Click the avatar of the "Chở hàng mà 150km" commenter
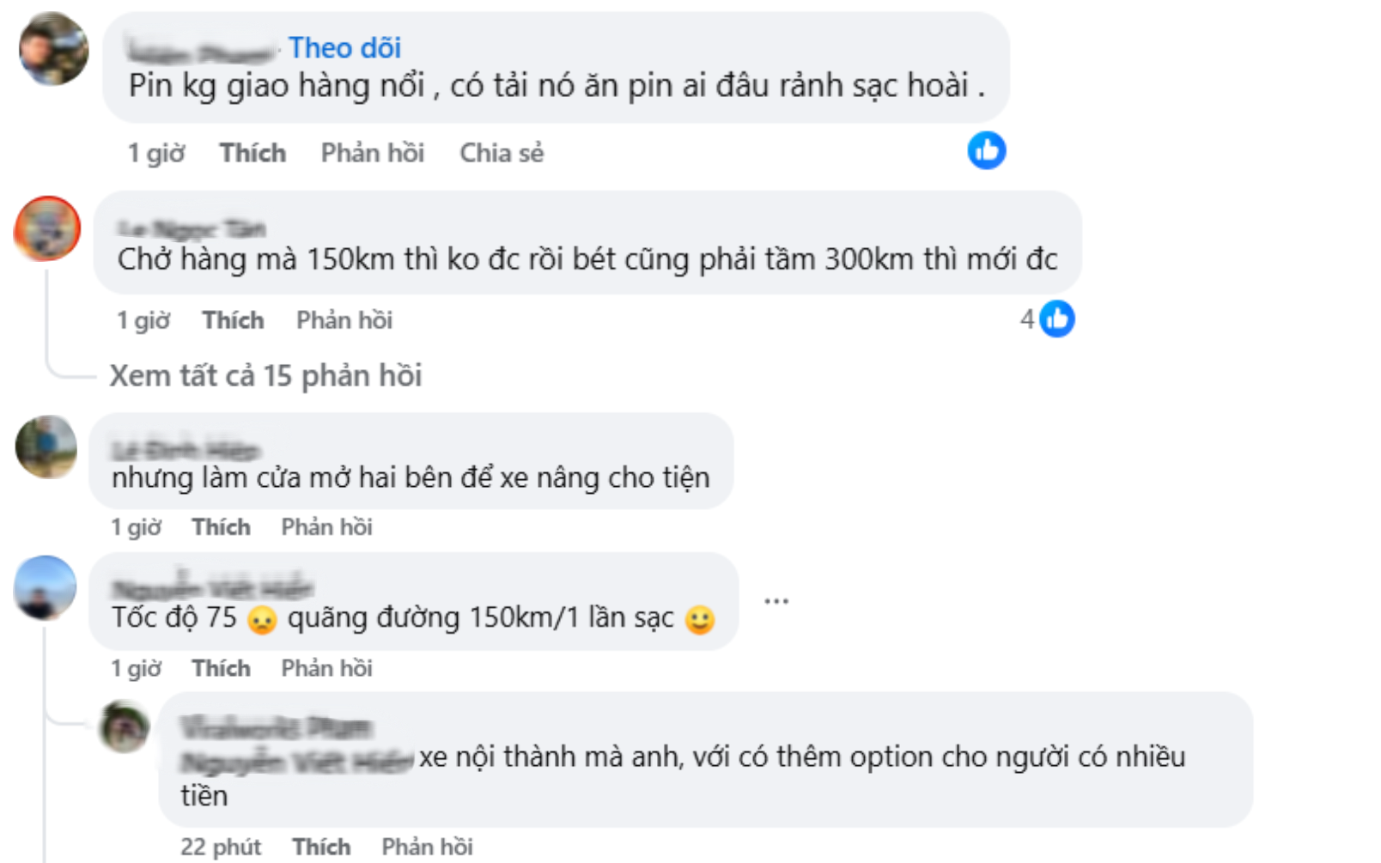This screenshot has height=863, width=1381. pyautogui.click(x=47, y=228)
